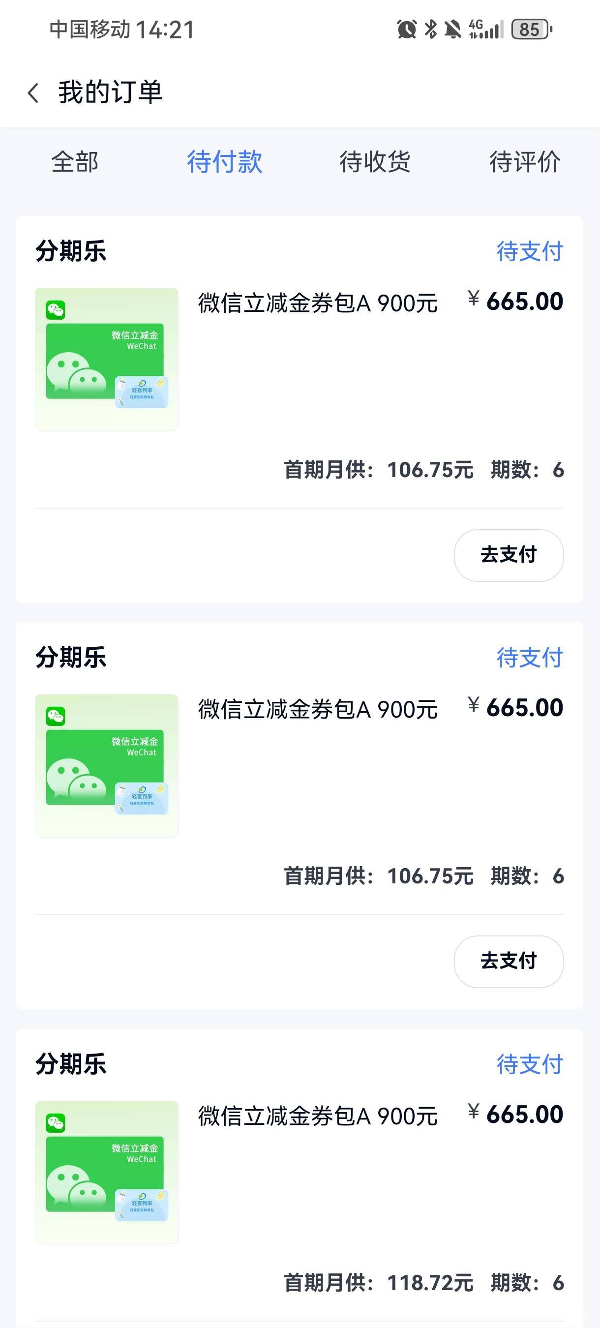Viewport: 600px width, 1328px height.
Task: Tap the second order's 待支付 status
Action: (530, 658)
